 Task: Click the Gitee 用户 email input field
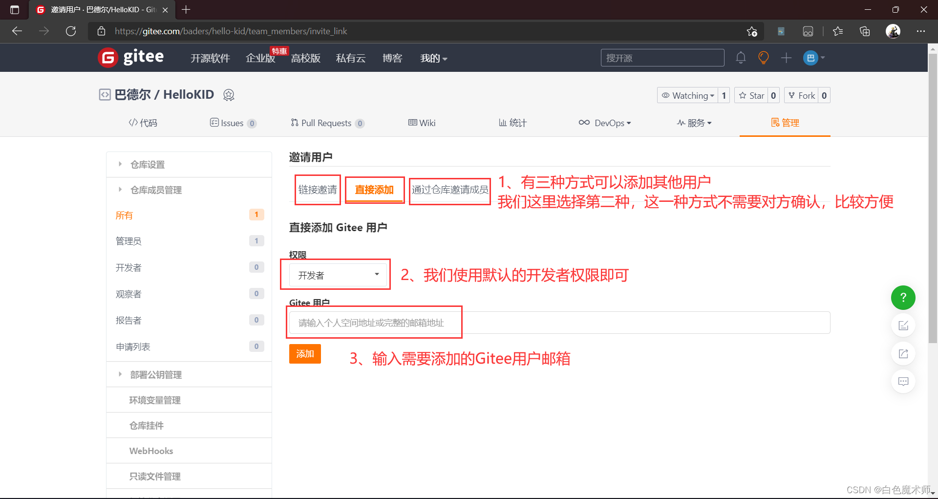pyautogui.click(x=559, y=323)
